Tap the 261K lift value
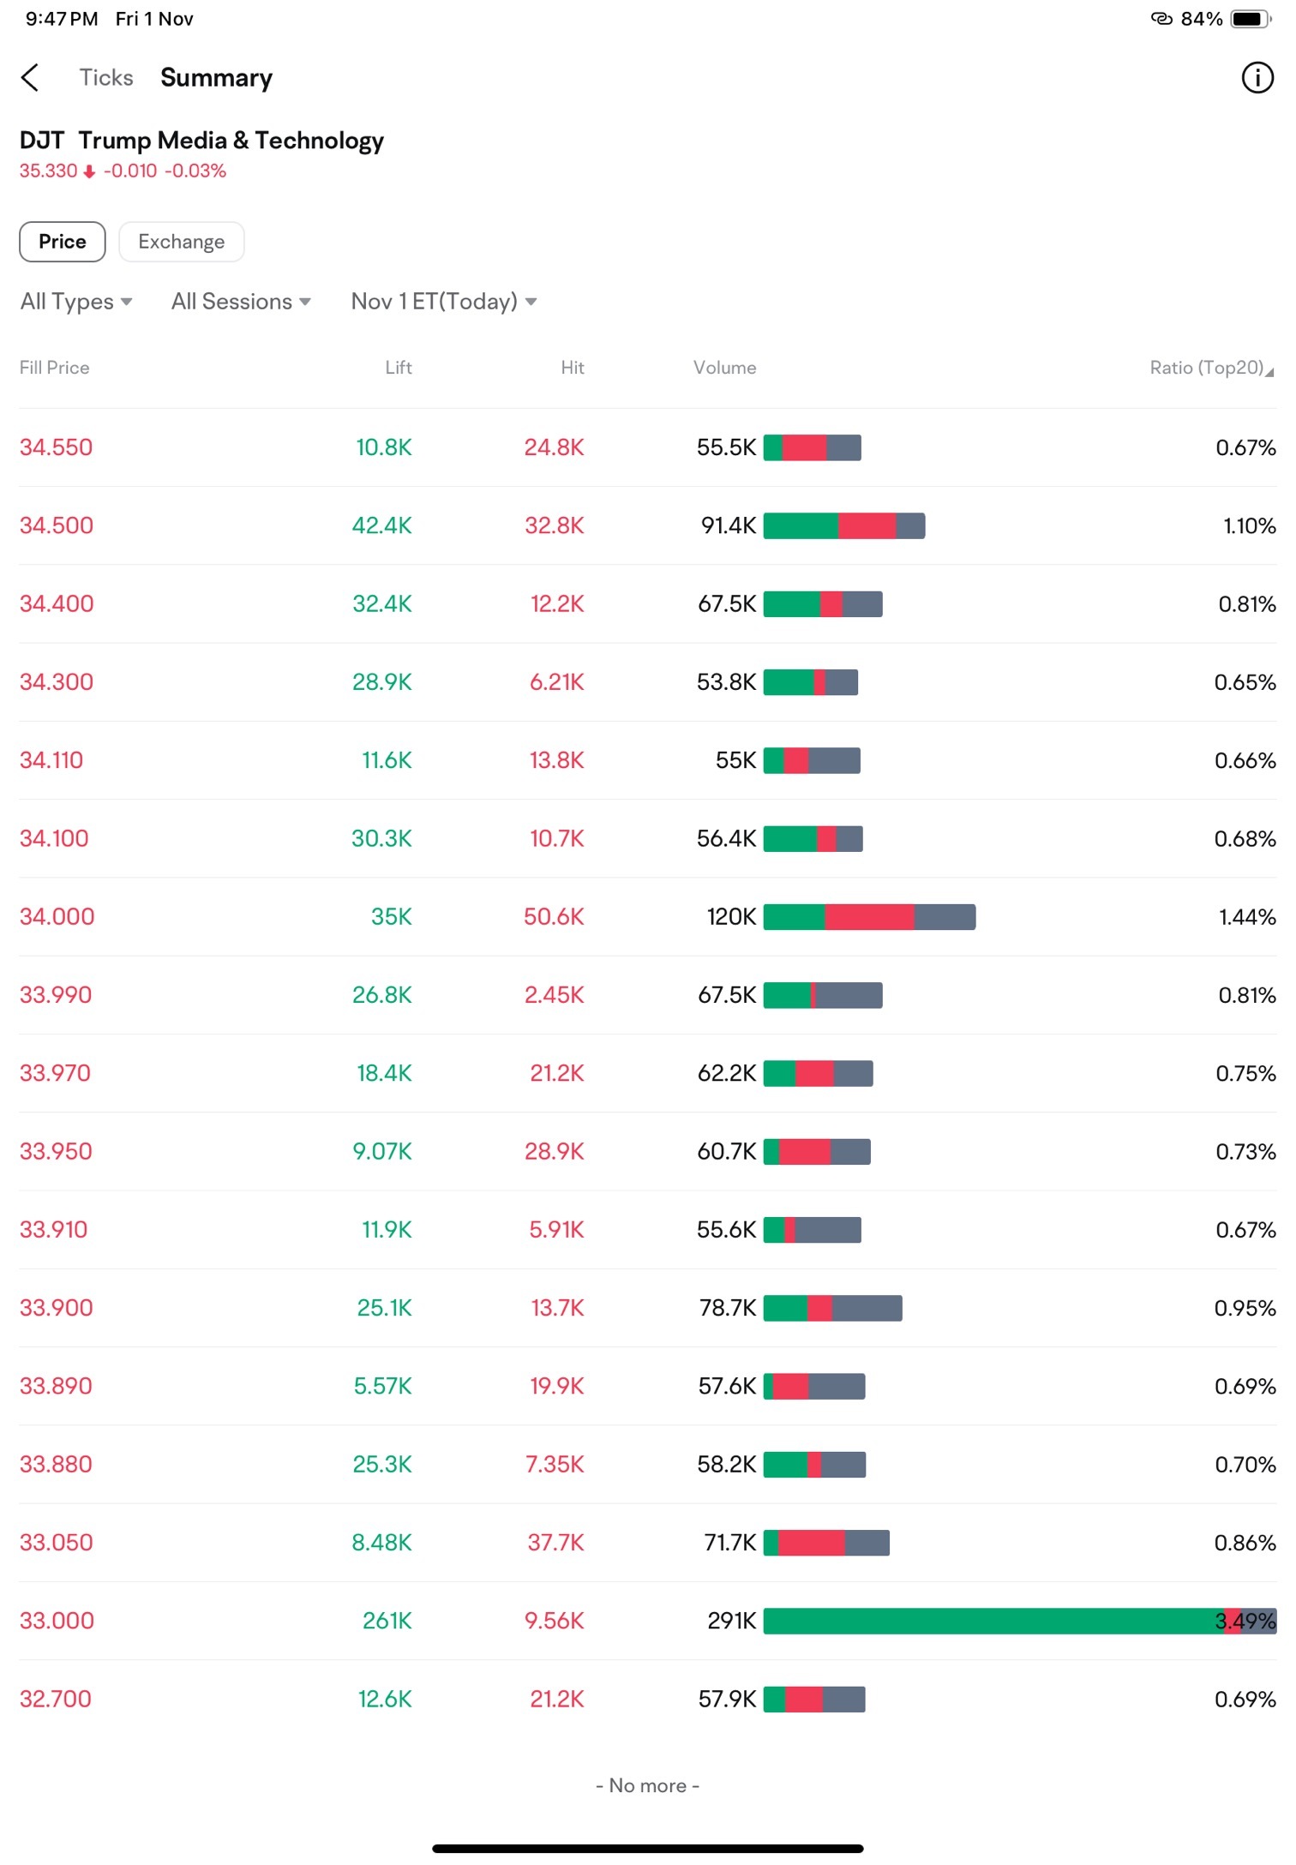Viewport: 1296px width, 1865px height. 387,1621
